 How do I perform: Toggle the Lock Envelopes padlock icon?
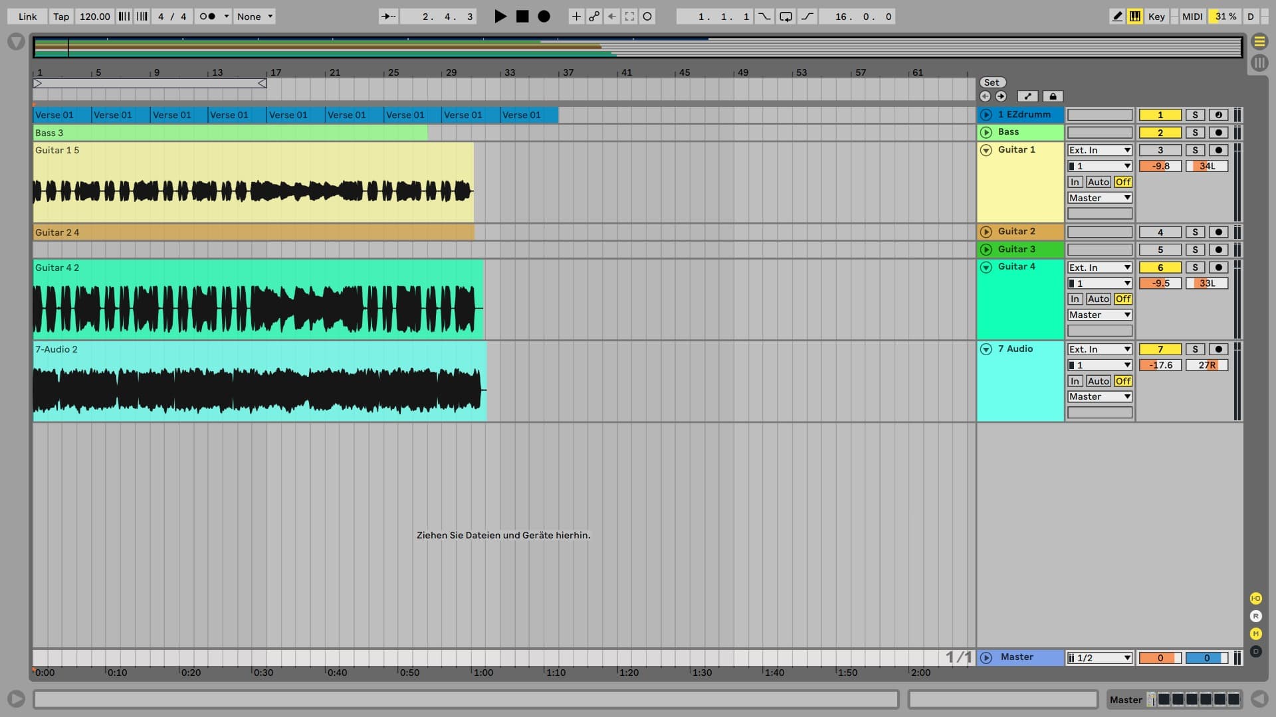pyautogui.click(x=1053, y=96)
